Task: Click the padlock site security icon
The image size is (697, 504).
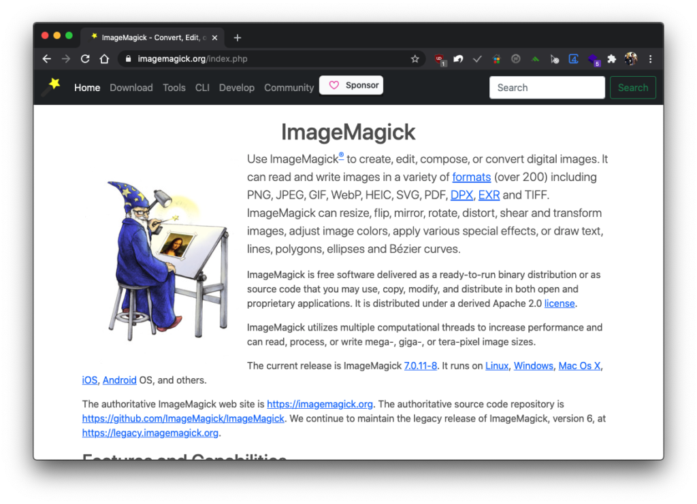Action: (x=129, y=59)
